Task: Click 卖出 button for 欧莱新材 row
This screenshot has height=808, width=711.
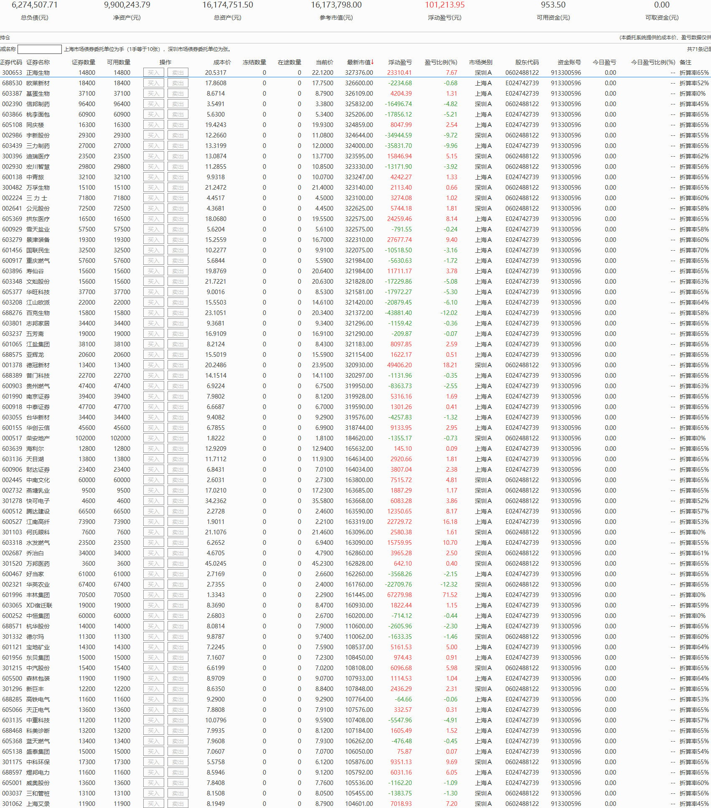Action: pyautogui.click(x=178, y=83)
